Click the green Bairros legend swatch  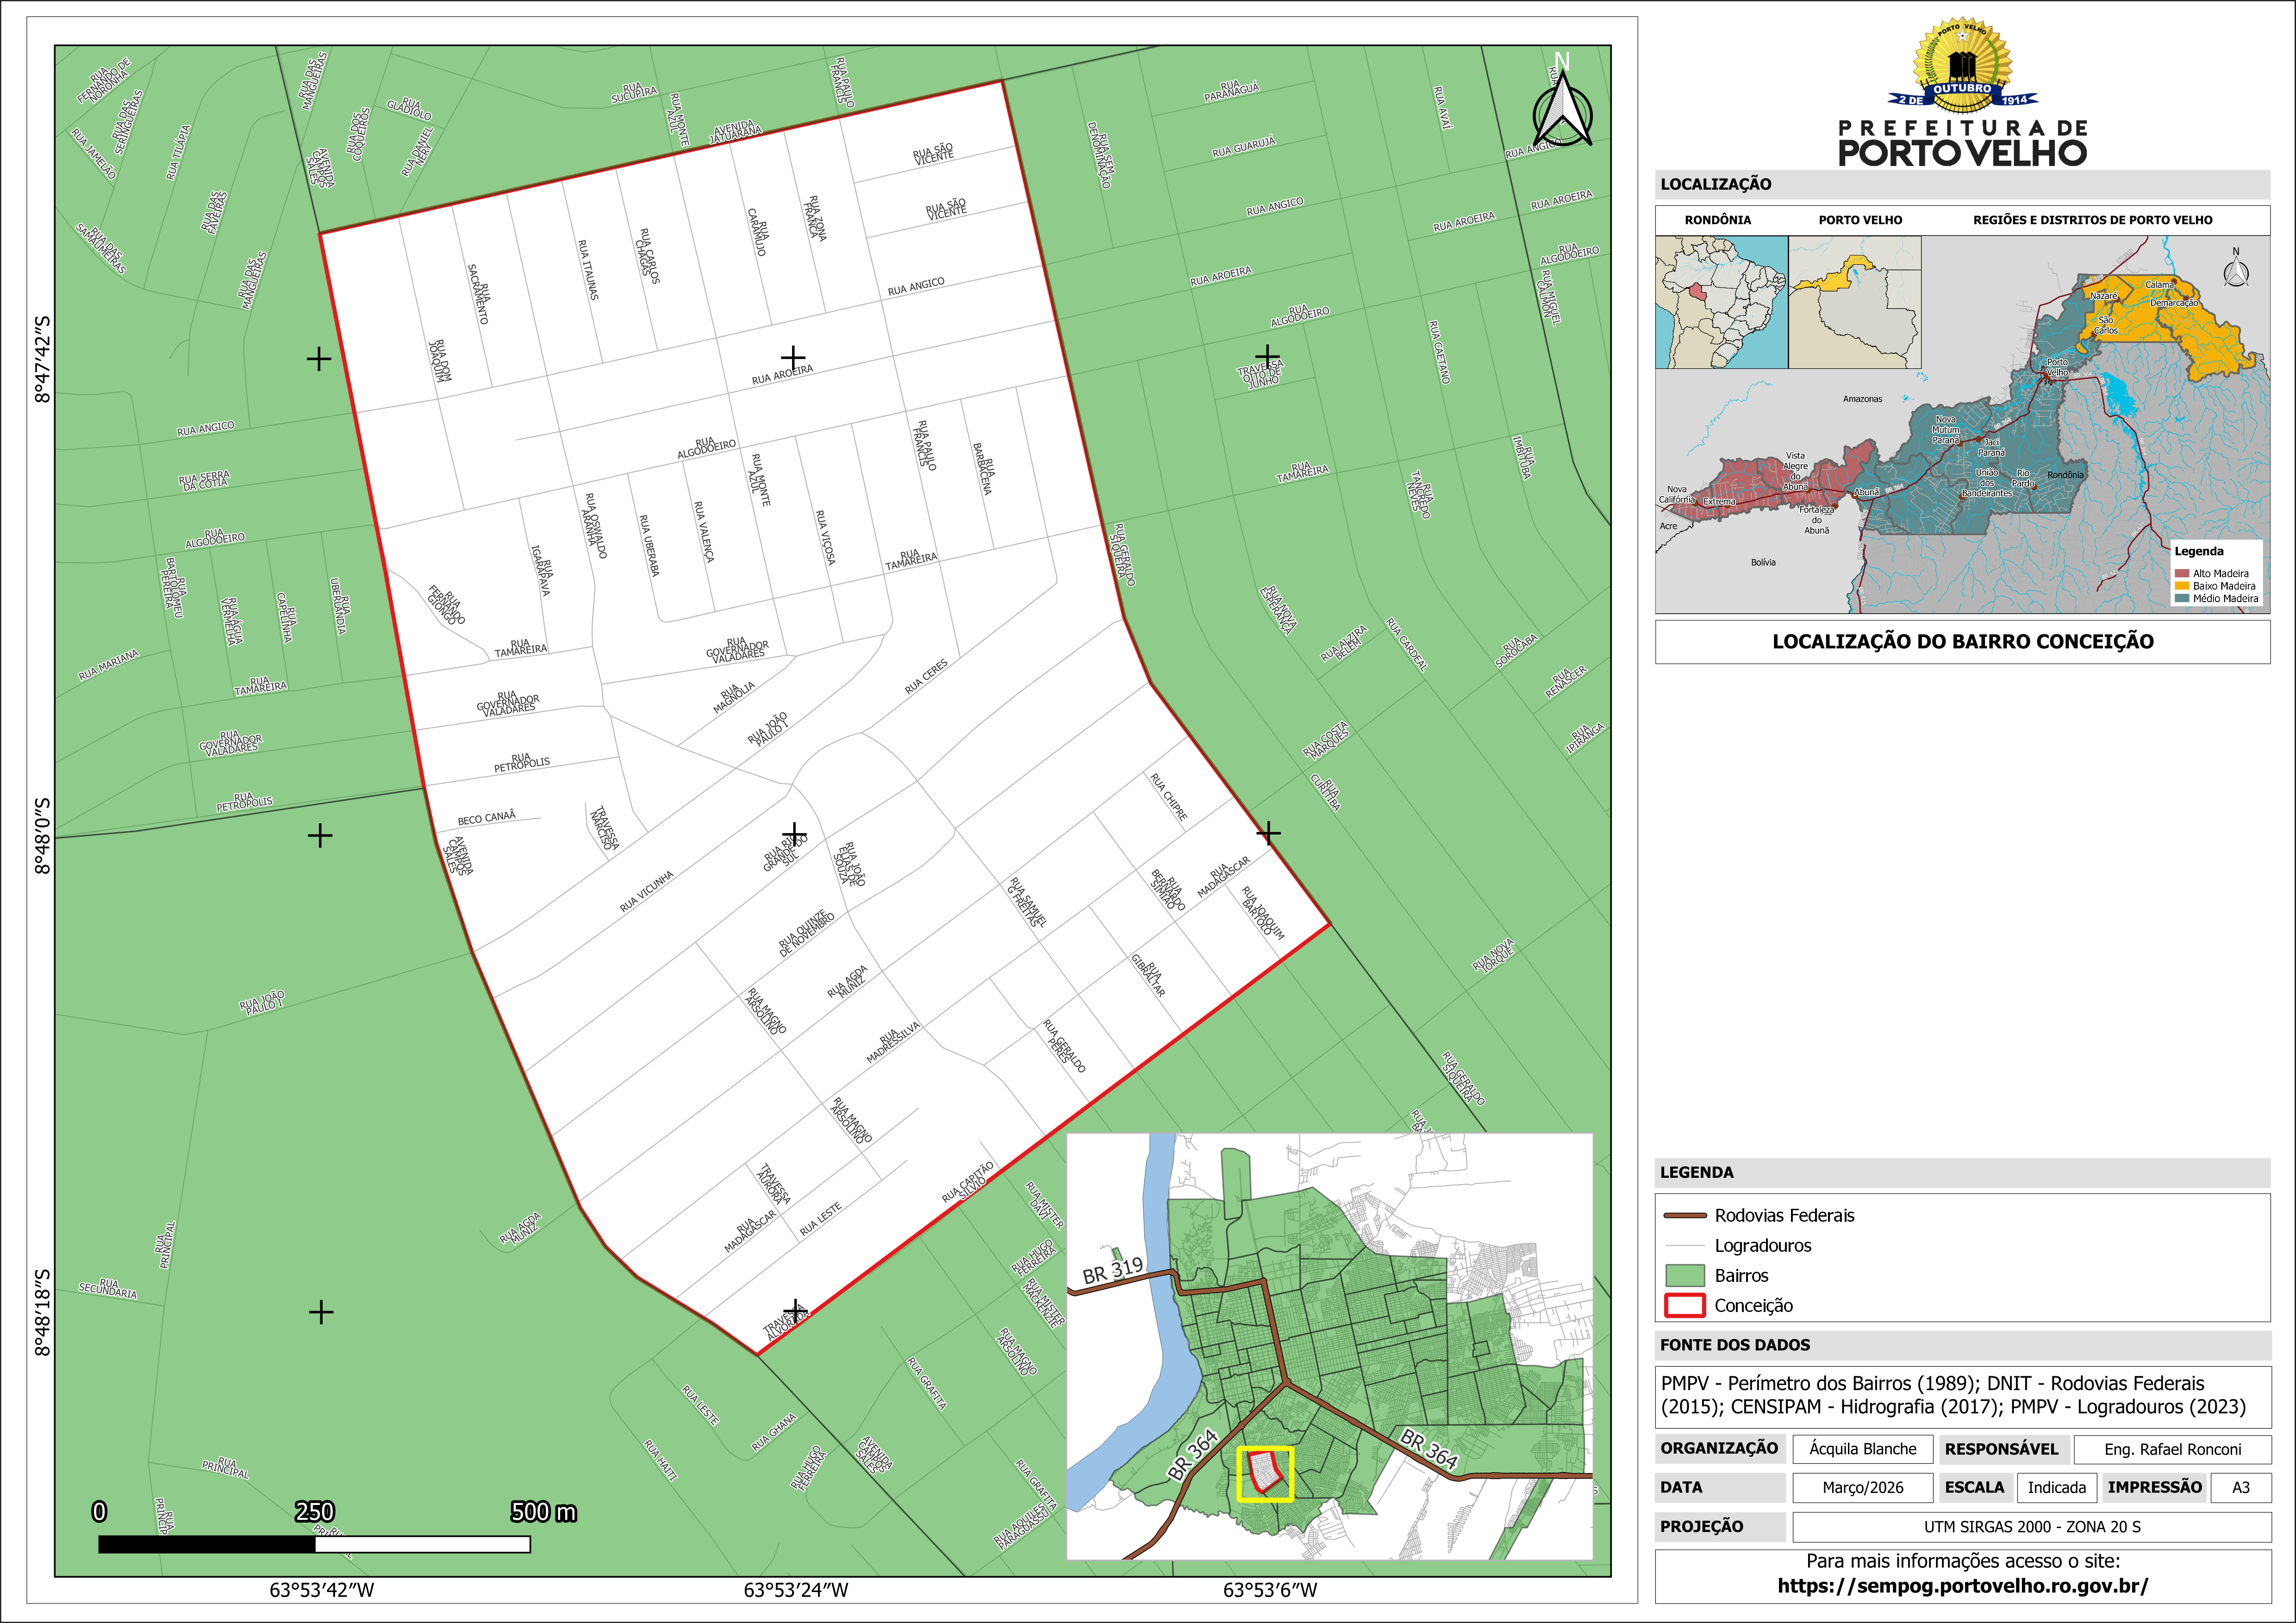click(1685, 1275)
